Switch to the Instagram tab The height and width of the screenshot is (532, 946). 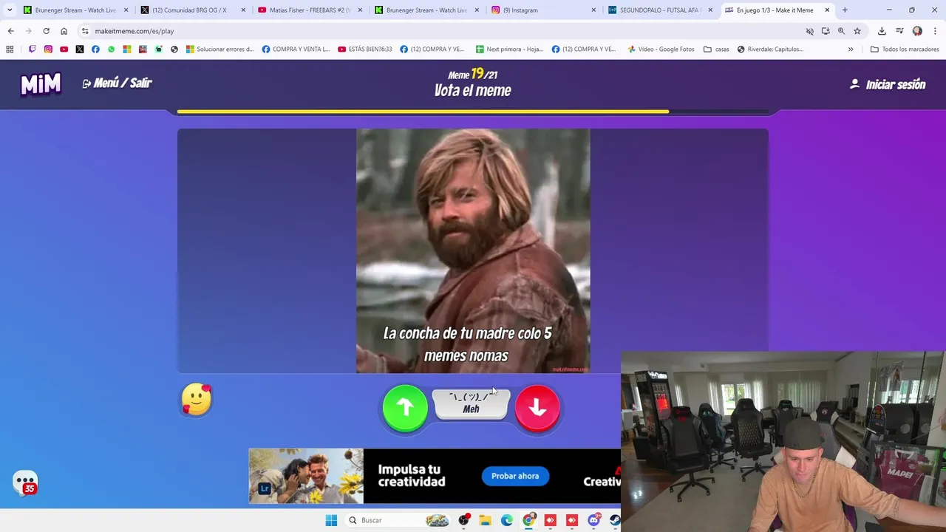pyautogui.click(x=542, y=10)
